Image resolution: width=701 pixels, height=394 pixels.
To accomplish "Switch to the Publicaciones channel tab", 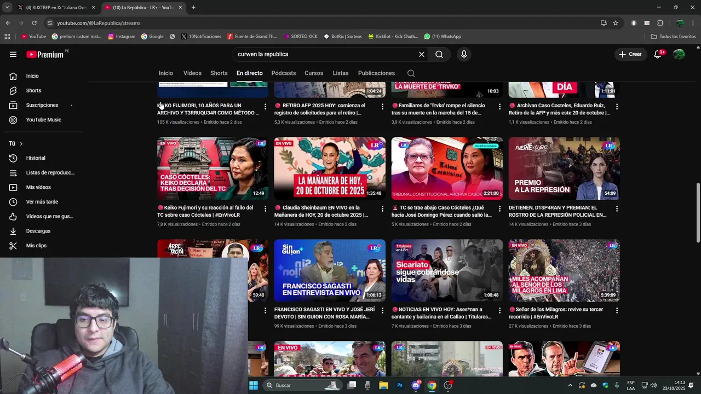I will tap(376, 73).
